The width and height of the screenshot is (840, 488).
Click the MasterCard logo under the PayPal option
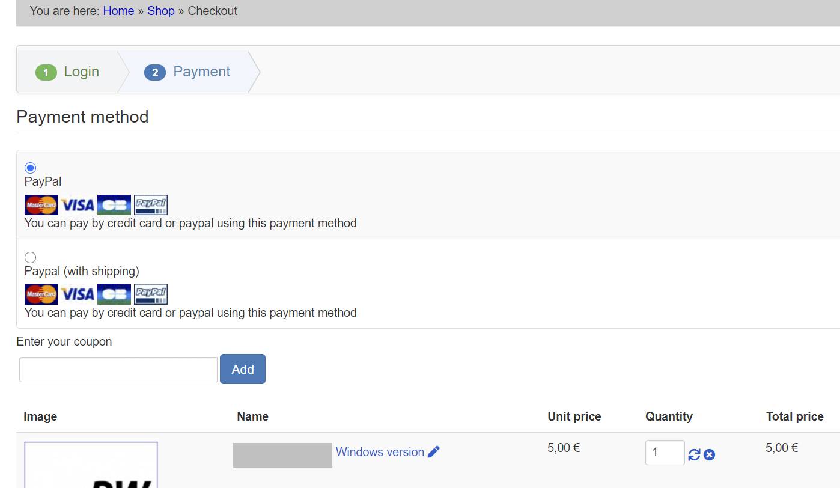click(x=41, y=205)
